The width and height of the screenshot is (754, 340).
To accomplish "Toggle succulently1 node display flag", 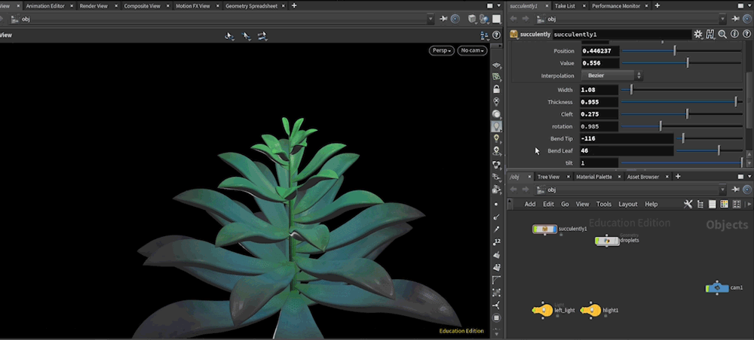I will point(554,229).
